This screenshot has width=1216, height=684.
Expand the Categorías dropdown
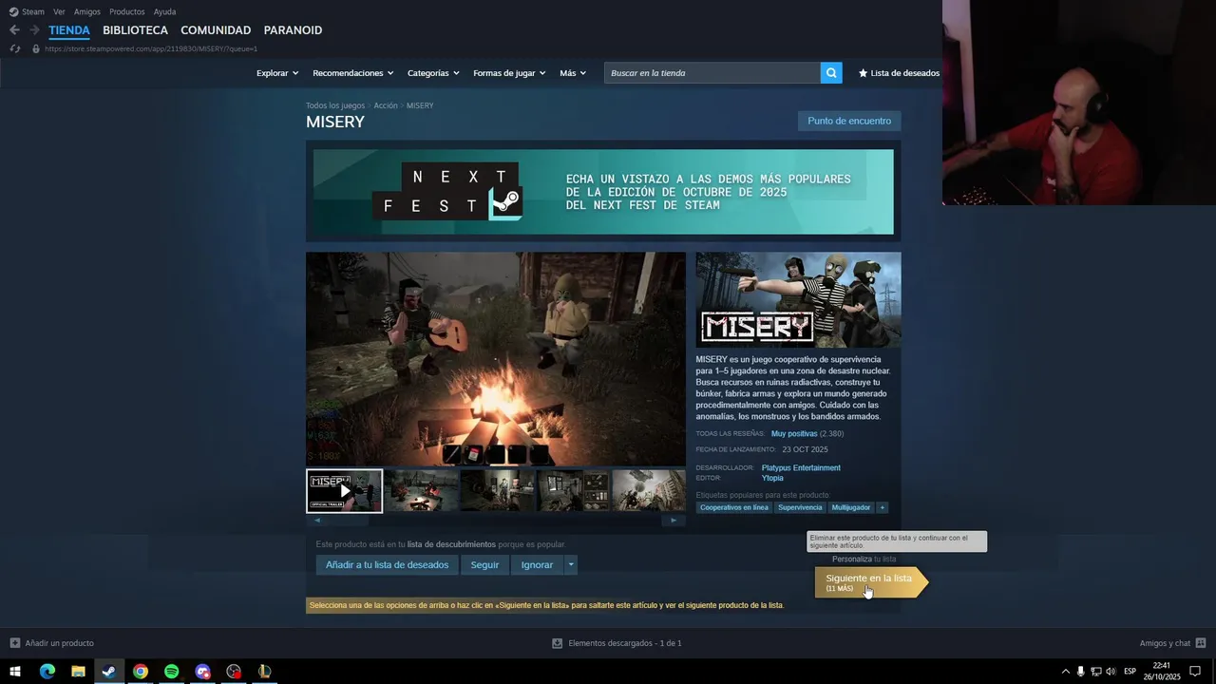[433, 73]
